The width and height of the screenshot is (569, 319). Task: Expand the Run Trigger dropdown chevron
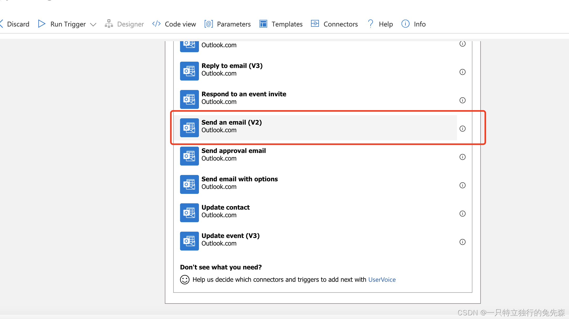93,25
